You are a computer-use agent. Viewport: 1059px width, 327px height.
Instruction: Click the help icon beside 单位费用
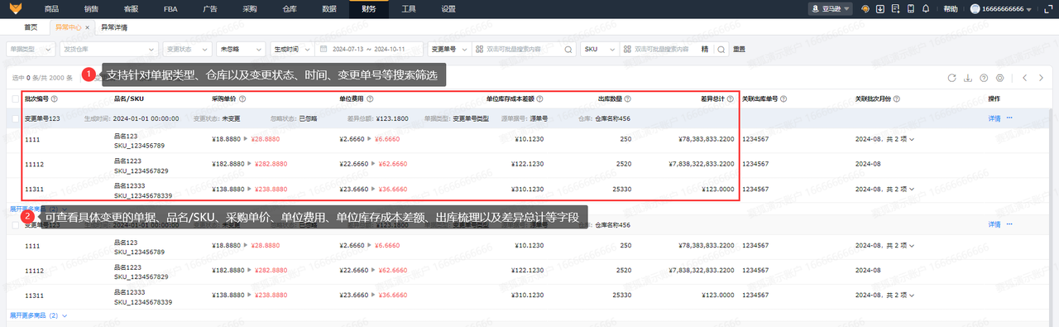pos(369,99)
